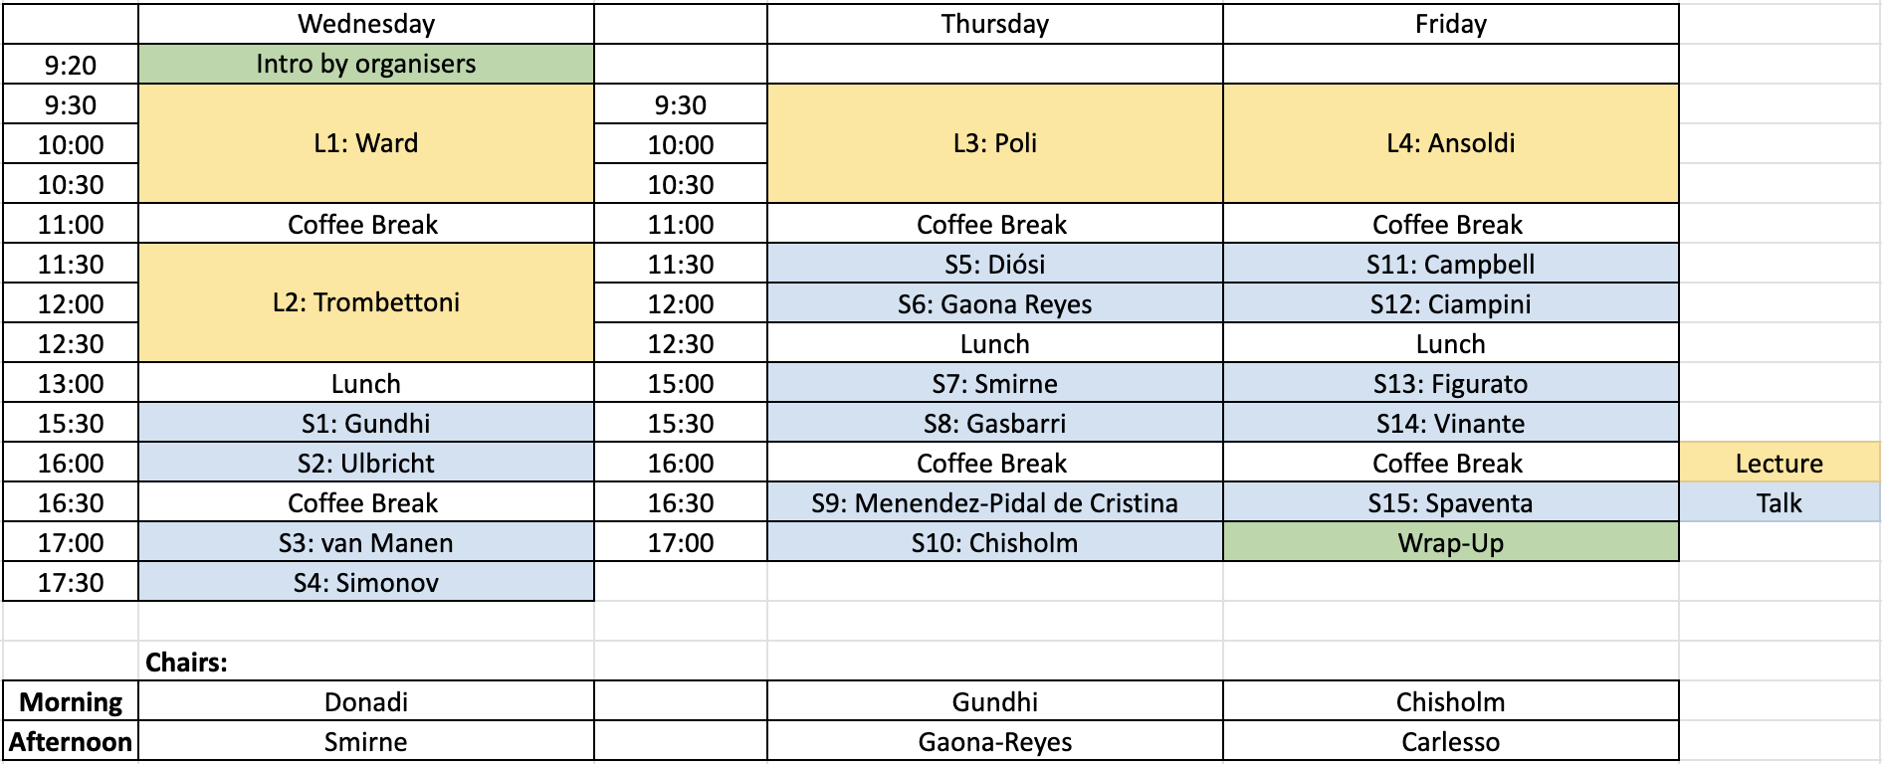Select the 'L4: Ansoldi' lecture cell

pyautogui.click(x=1451, y=143)
